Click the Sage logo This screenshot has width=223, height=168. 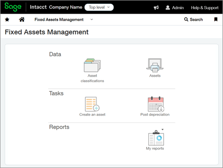tap(13, 7)
